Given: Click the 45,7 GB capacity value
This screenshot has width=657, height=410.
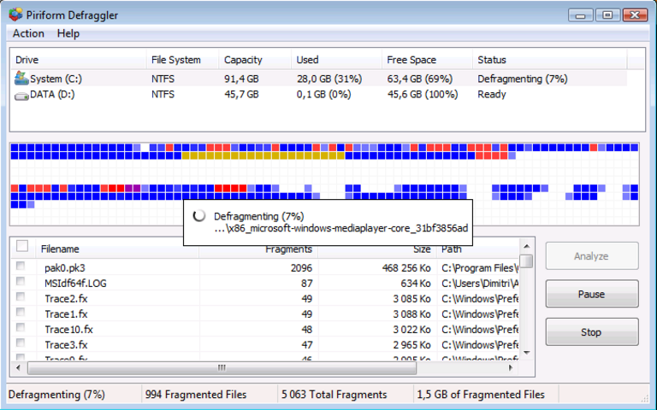Looking at the screenshot, I should pyautogui.click(x=241, y=95).
